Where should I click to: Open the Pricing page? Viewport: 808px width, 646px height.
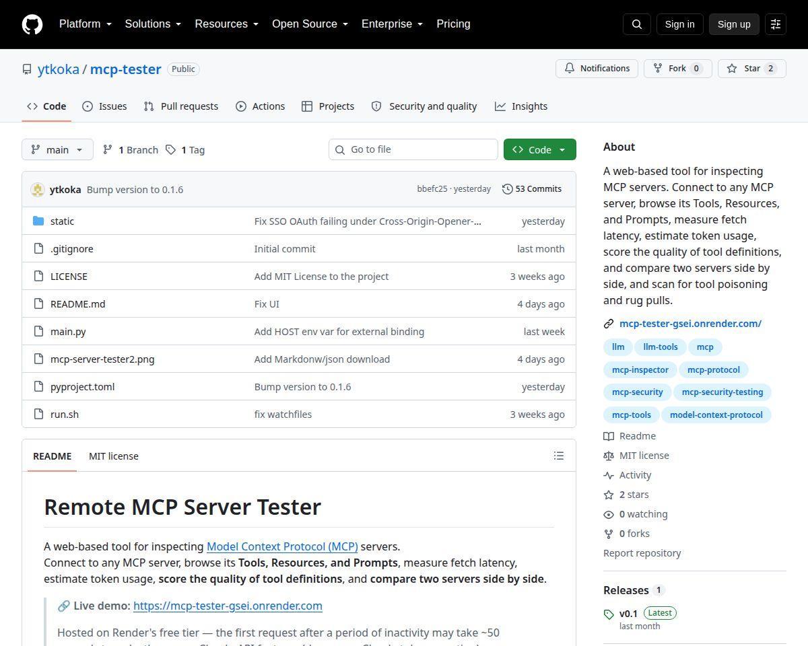pyautogui.click(x=453, y=24)
